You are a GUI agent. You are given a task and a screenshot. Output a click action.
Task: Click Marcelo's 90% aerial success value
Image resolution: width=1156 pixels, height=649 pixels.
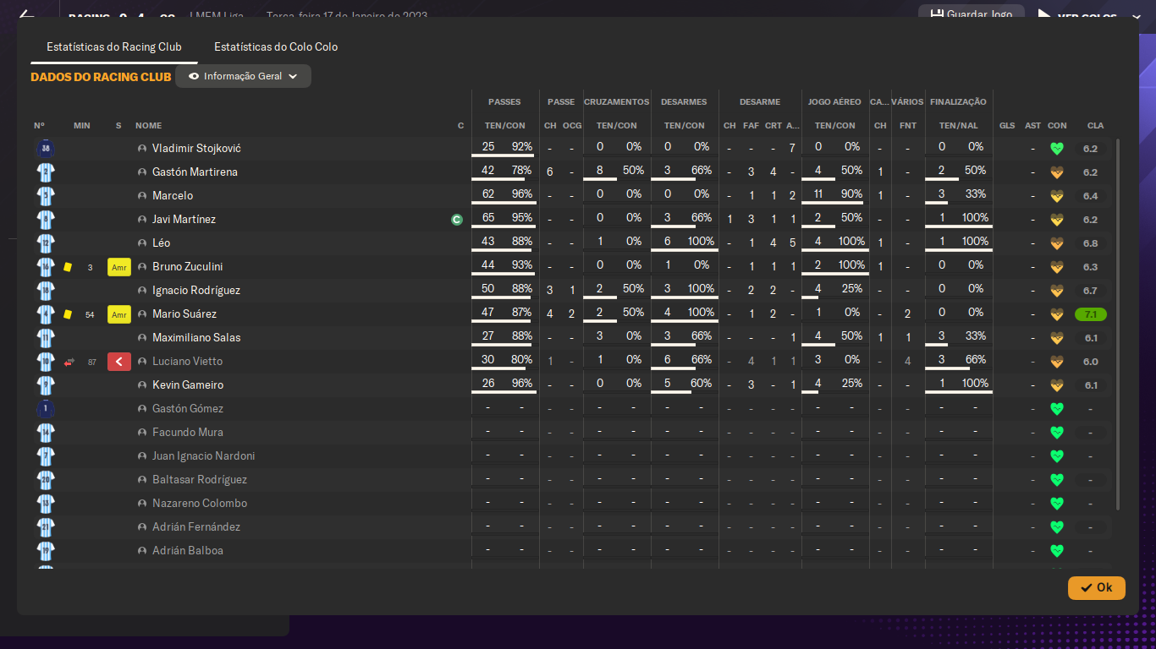(x=852, y=194)
